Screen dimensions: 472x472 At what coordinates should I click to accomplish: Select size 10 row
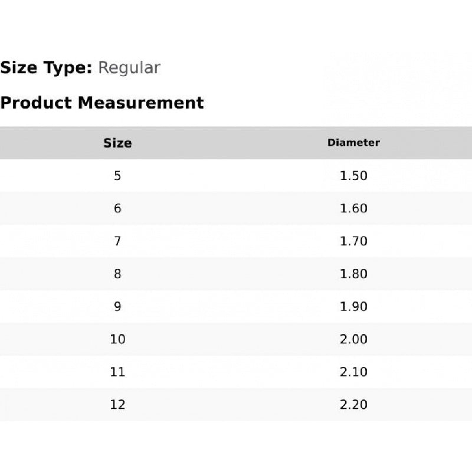tap(117, 339)
